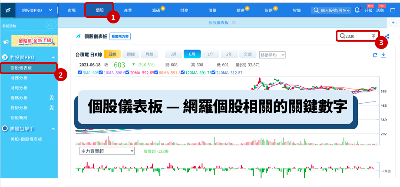Screen dimensions: 400x187
Task: Close the 個股儀表板 tab
Action: (x=234, y=23)
